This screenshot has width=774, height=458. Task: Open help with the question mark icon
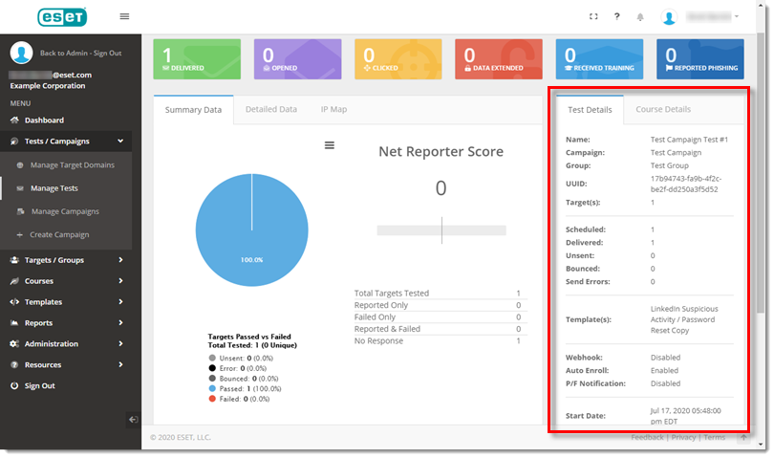tap(616, 16)
